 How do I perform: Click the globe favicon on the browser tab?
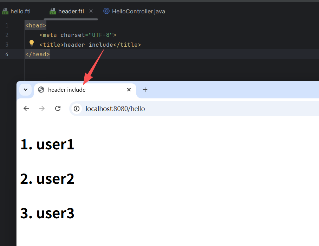[x=41, y=90]
